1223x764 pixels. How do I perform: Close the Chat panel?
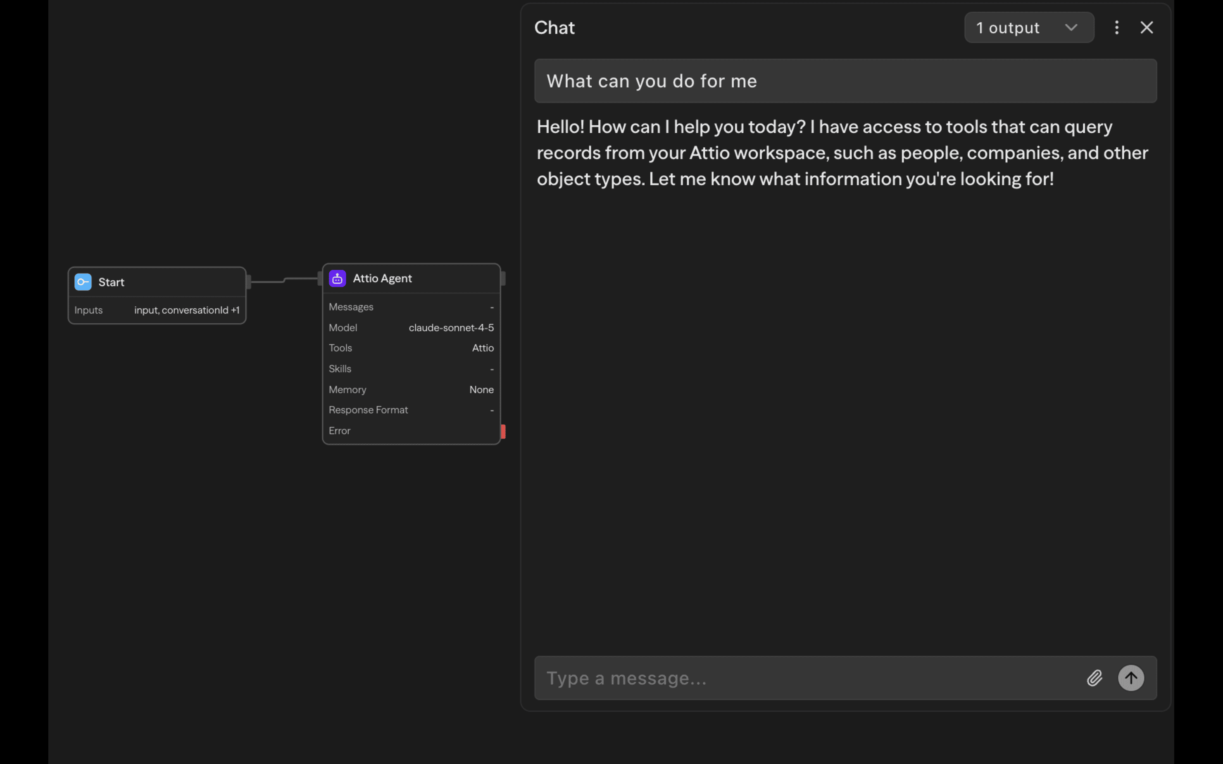tap(1146, 27)
